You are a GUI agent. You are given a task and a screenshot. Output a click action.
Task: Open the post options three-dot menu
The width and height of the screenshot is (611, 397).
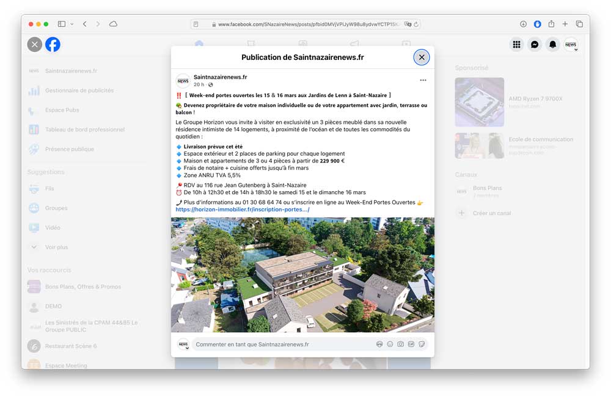click(423, 80)
